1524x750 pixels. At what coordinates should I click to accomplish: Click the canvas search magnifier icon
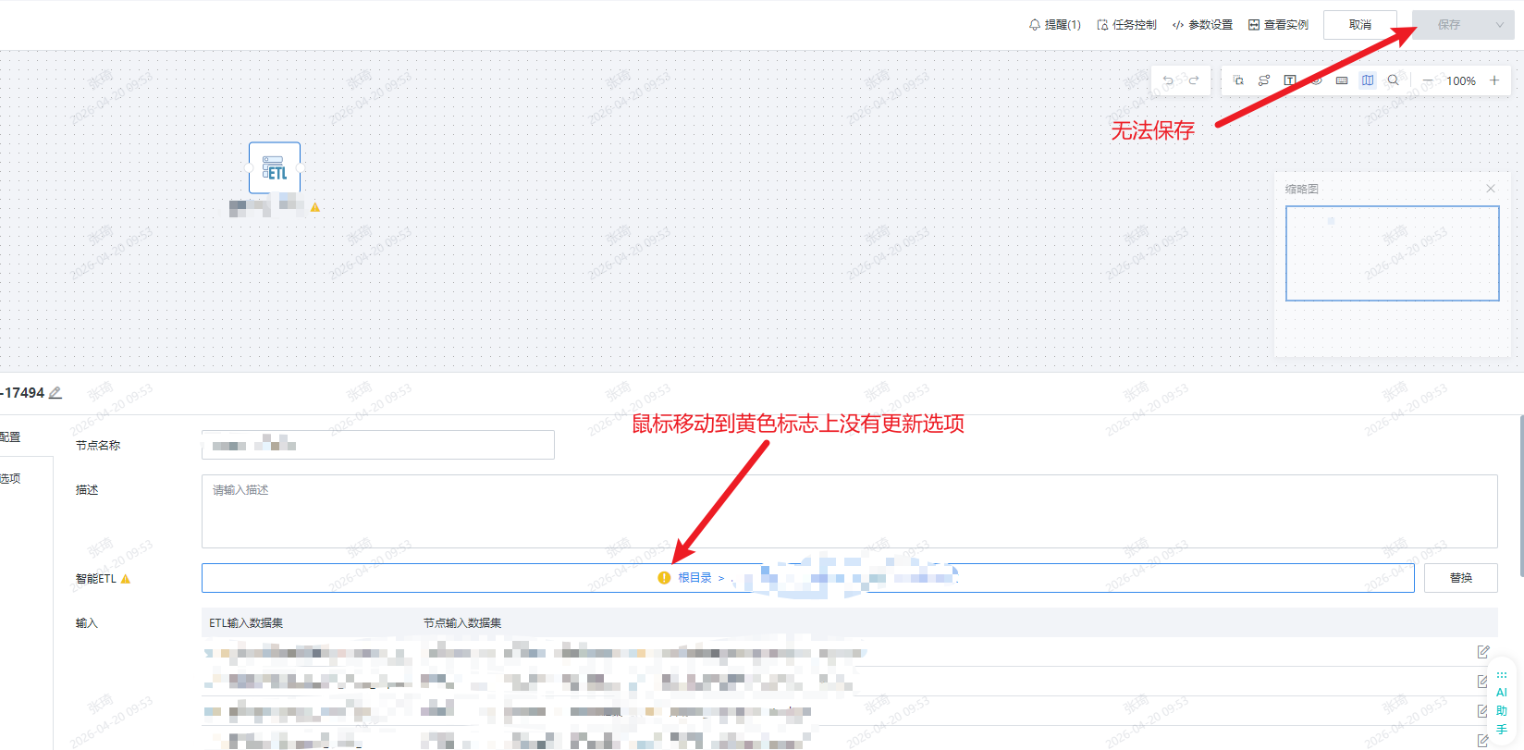point(1394,80)
